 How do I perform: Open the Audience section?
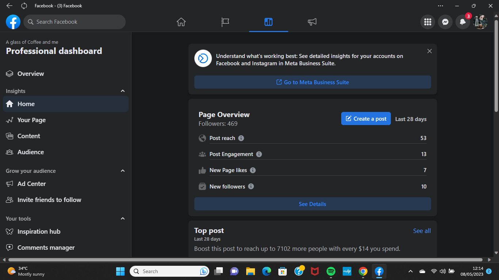pos(66,152)
